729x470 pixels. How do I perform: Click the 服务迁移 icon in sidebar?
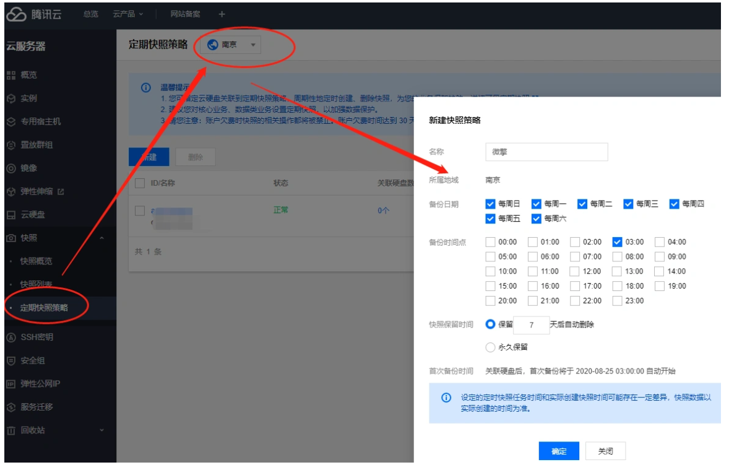click(11, 407)
